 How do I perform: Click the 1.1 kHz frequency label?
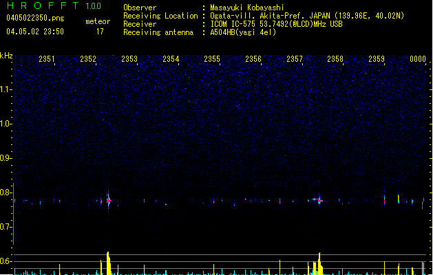click(6, 89)
